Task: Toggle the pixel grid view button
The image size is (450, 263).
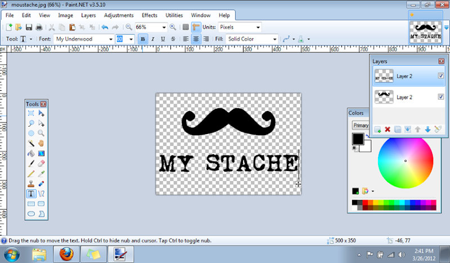Action: coord(186,27)
